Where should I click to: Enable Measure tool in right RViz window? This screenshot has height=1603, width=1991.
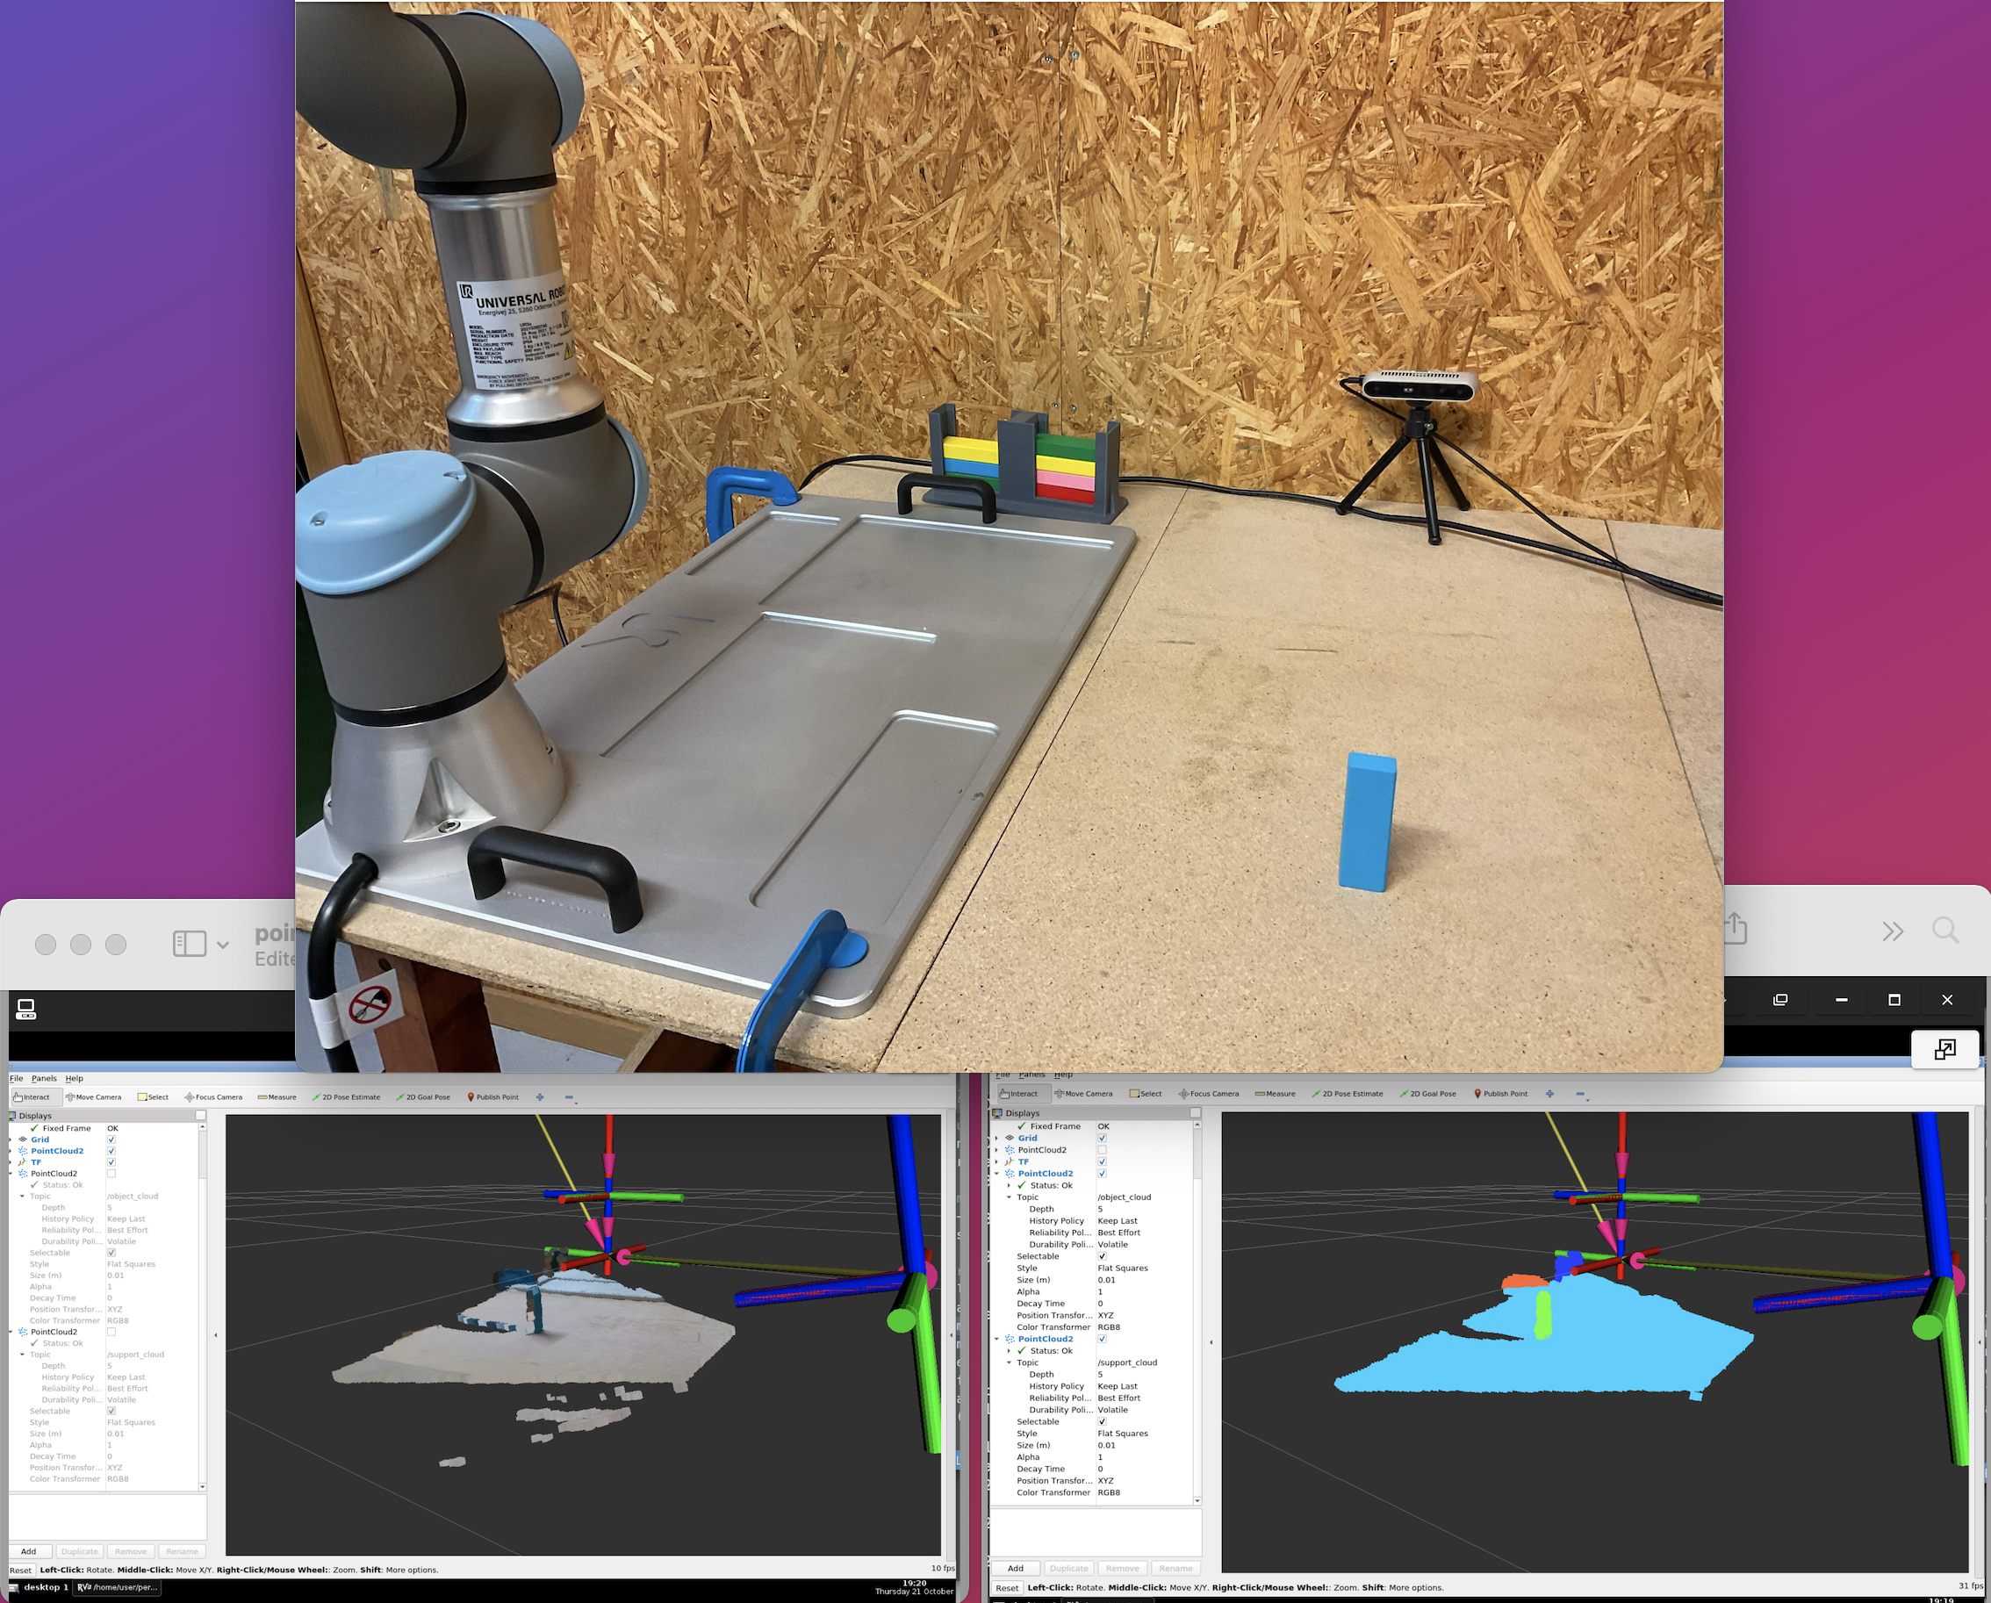1276,1093
